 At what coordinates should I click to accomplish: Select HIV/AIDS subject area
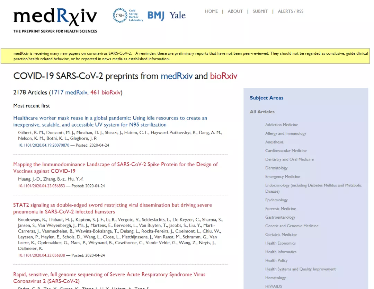tap(274, 286)
